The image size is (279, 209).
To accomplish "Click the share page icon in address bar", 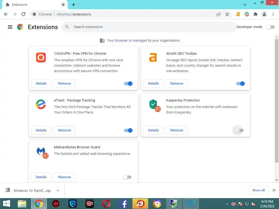I will tap(219, 14).
